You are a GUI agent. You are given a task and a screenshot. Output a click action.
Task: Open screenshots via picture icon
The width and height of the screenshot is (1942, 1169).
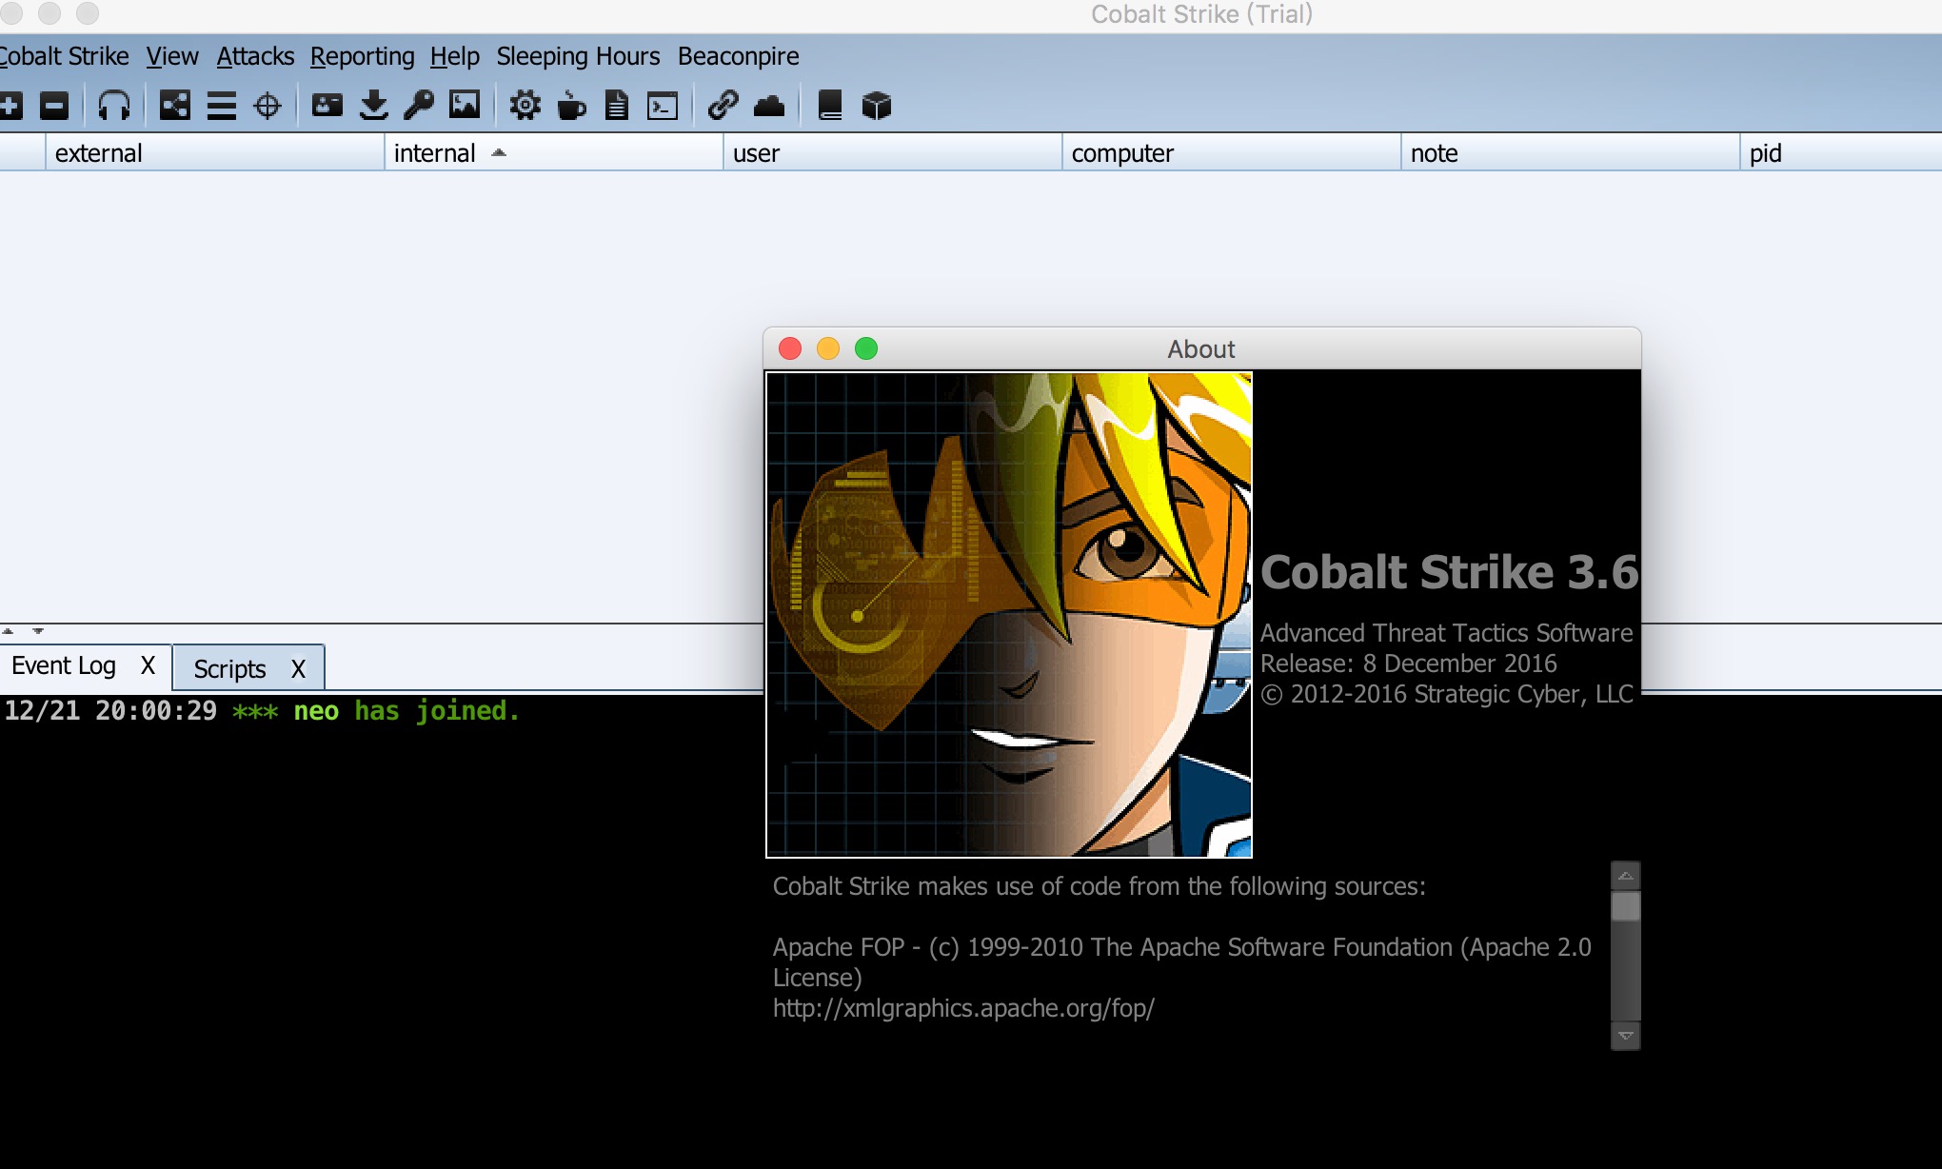[x=465, y=105]
